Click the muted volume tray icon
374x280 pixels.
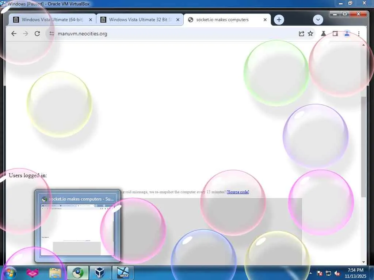(337, 273)
